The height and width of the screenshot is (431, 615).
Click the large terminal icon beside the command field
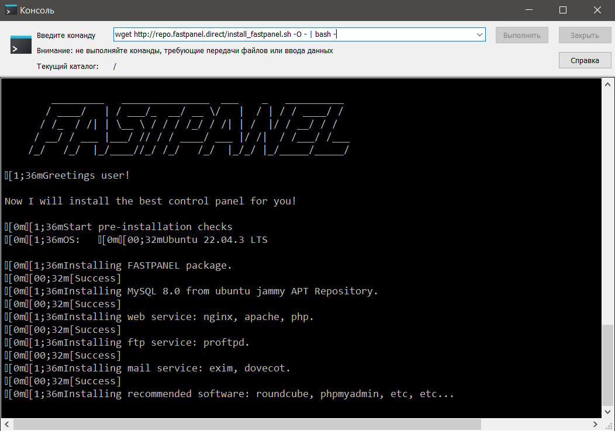coord(21,44)
